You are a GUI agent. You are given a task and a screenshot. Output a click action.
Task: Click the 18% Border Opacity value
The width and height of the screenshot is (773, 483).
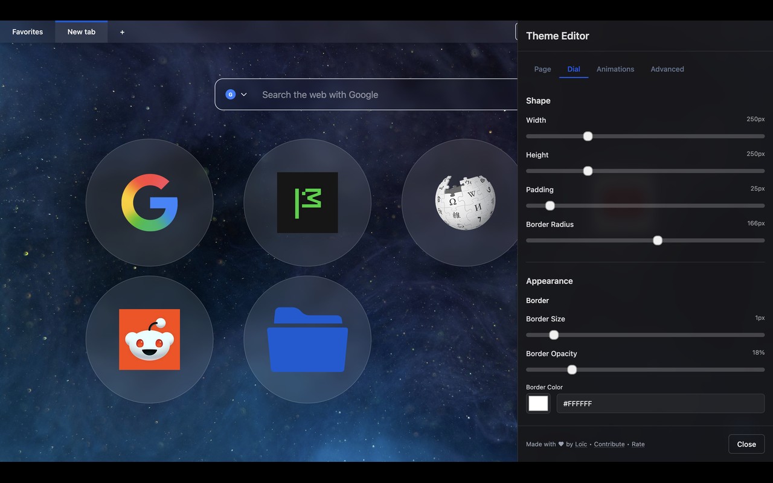[759, 353]
